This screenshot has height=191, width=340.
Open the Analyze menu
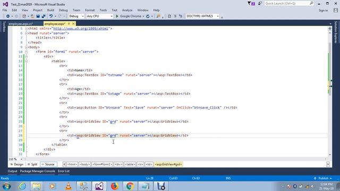point(127,10)
